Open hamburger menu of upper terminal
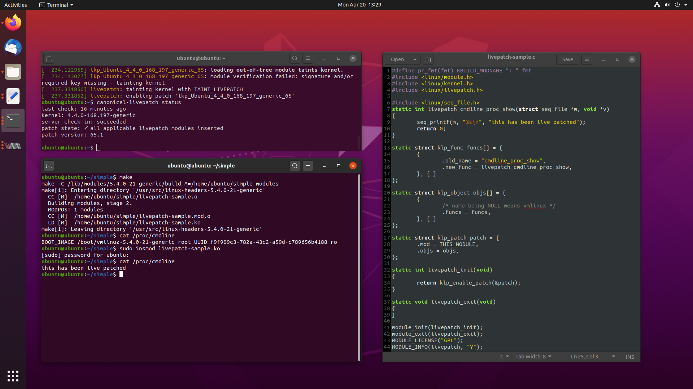This screenshot has height=389, width=693. (x=308, y=58)
